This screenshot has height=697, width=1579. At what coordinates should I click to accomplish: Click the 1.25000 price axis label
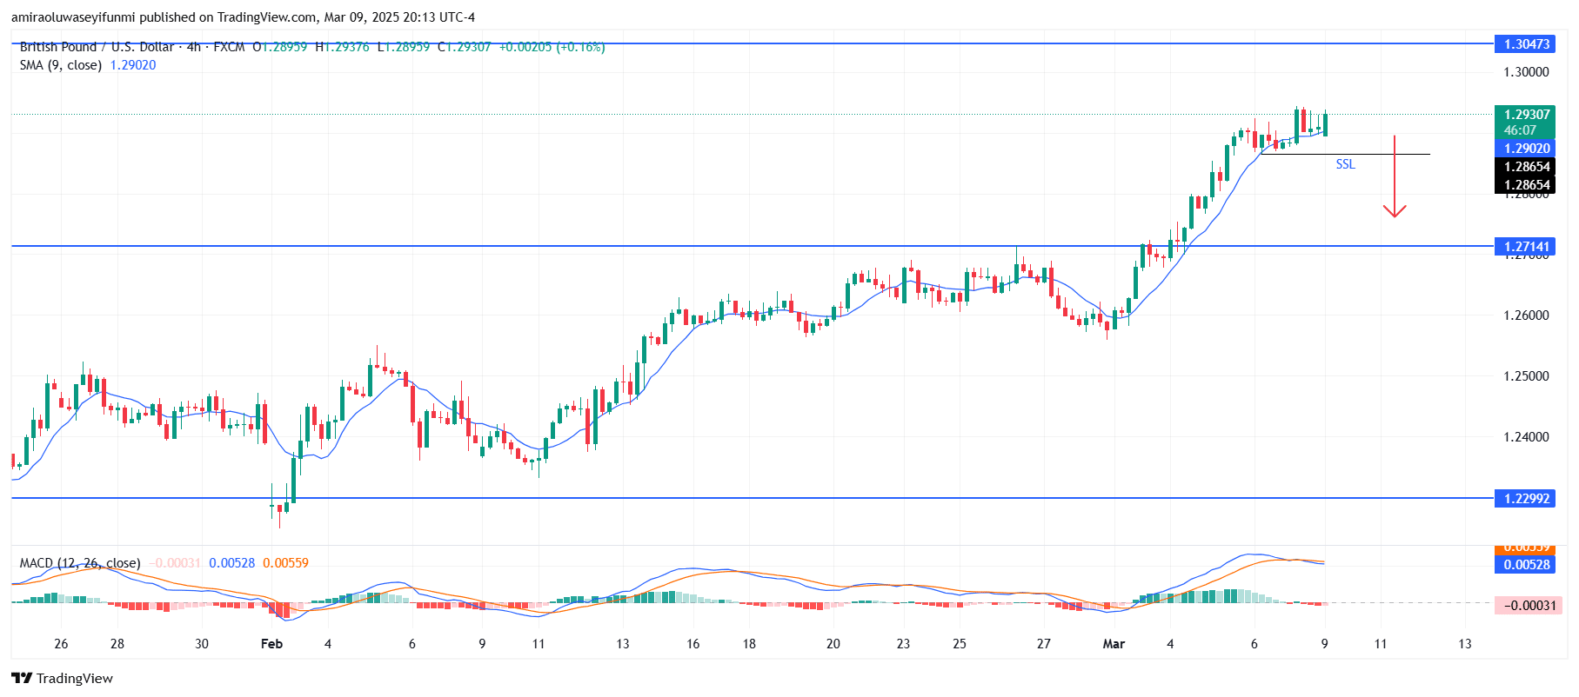coord(1527,376)
